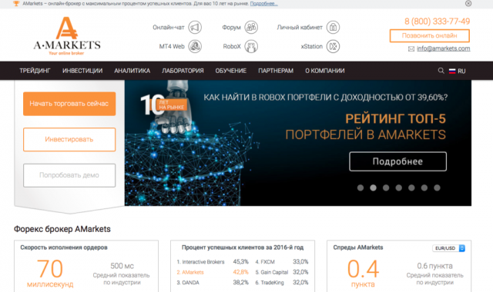Click the '5. Gain Capital' ranking entry
The width and height of the screenshot is (493, 292).
tap(272, 272)
